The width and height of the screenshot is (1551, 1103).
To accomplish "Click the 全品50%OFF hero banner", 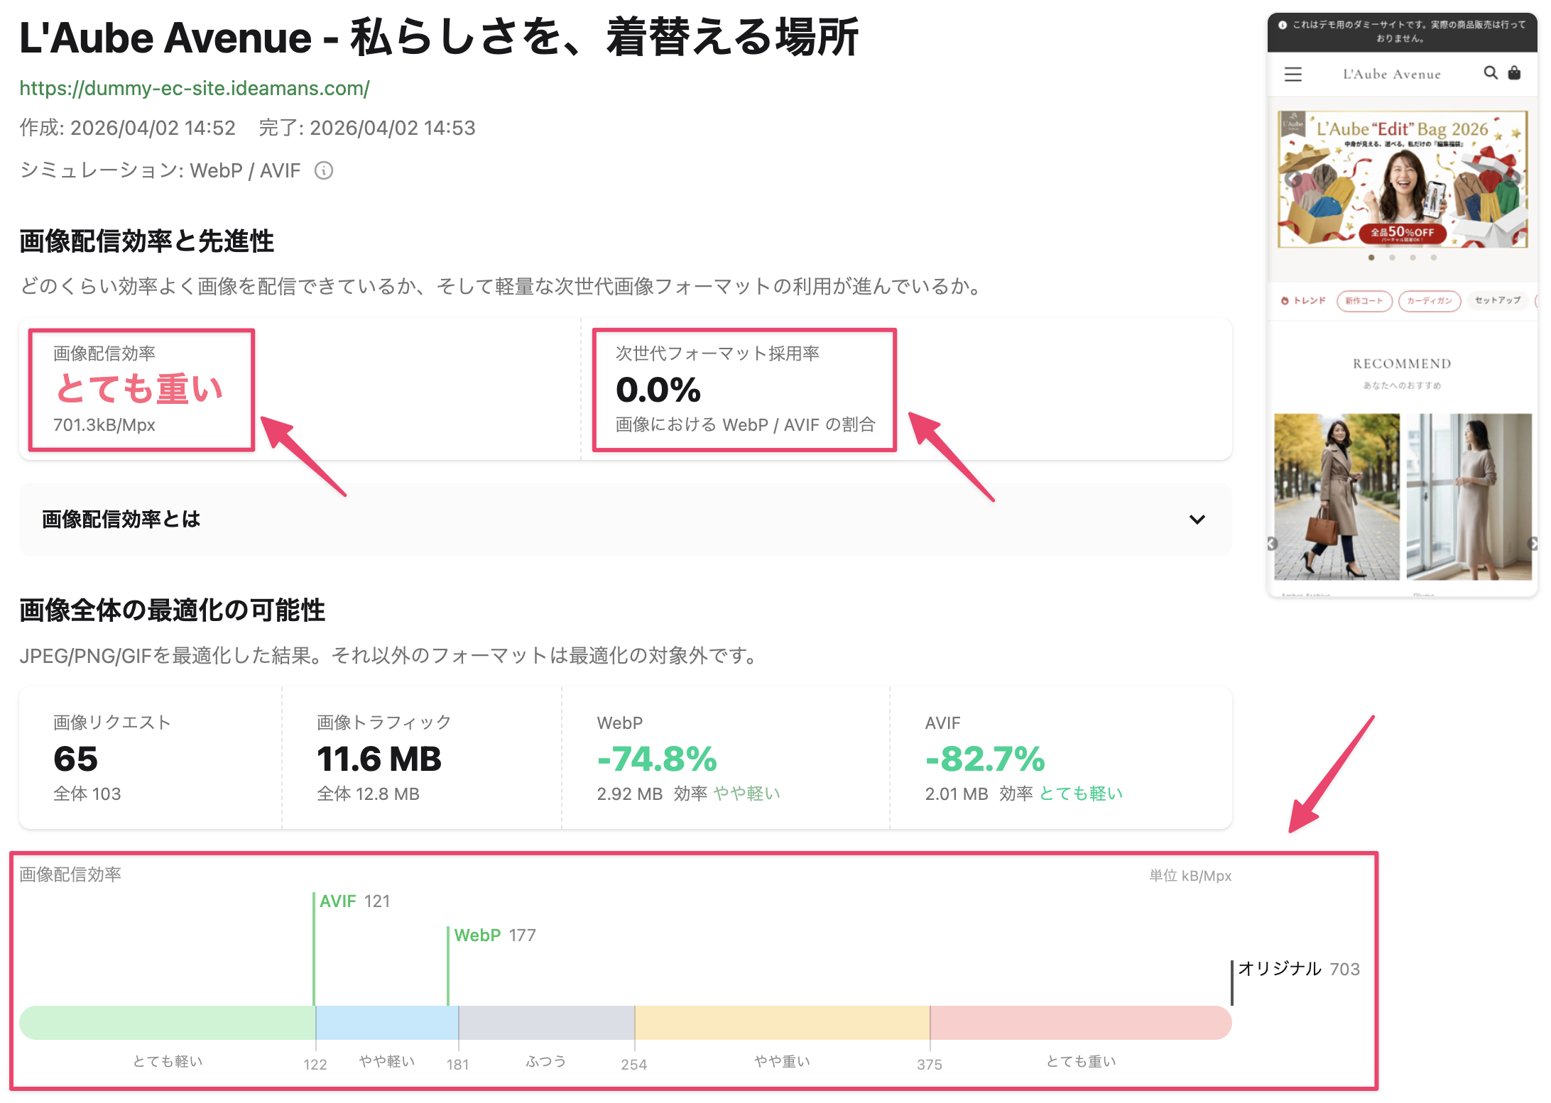I will (x=1402, y=234).
